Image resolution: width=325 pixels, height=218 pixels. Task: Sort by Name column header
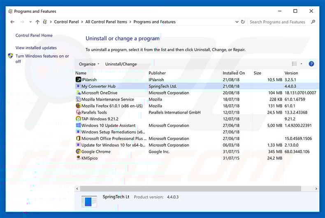(81, 73)
